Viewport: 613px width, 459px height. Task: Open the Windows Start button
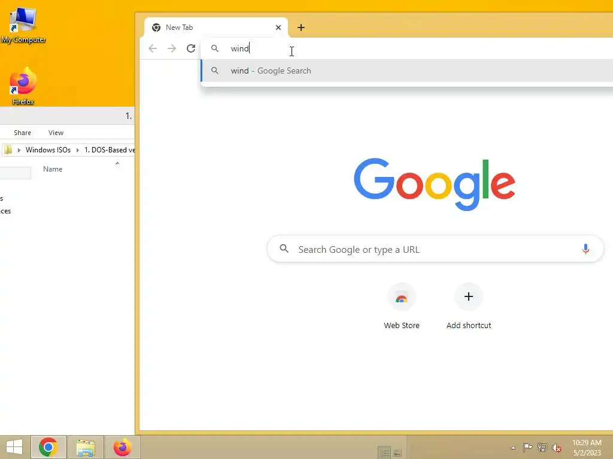[x=14, y=447]
